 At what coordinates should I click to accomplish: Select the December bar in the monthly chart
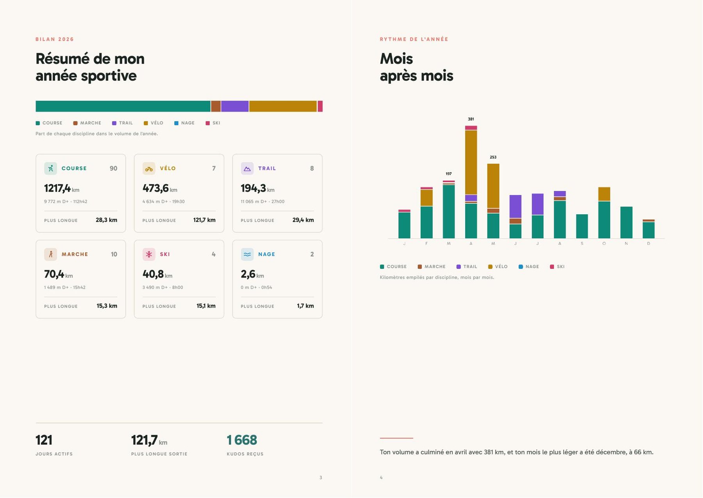pos(649,229)
